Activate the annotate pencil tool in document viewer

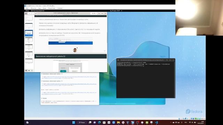36,14
